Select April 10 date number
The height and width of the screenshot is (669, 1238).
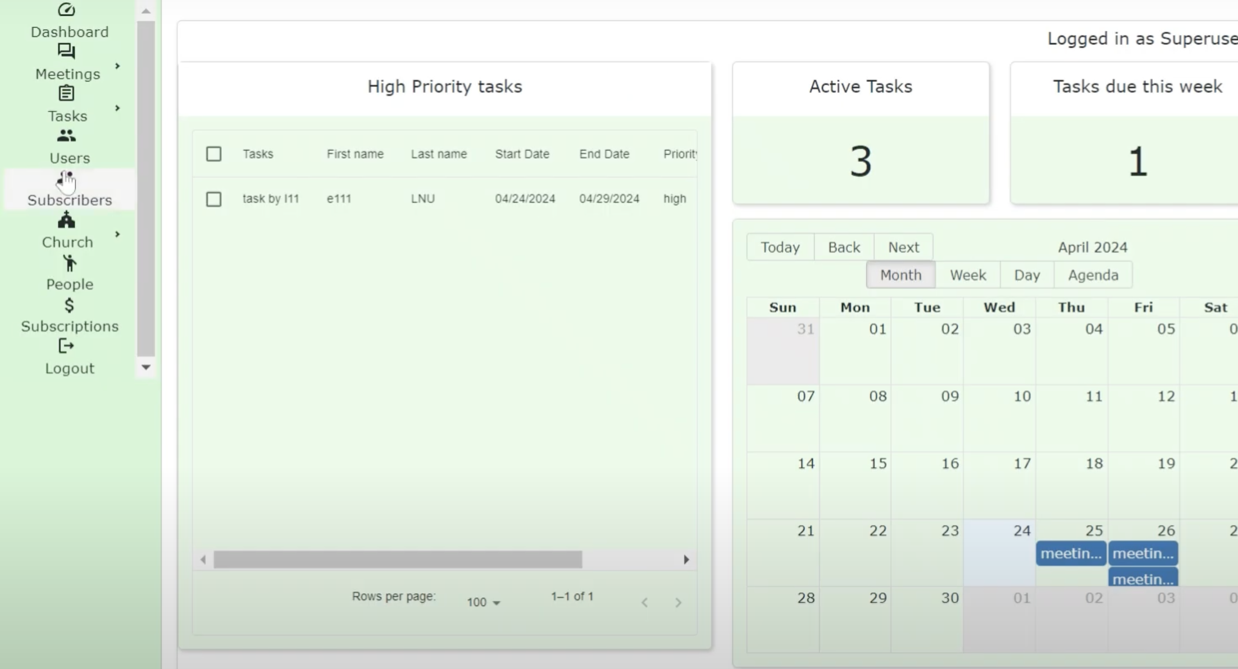(1022, 396)
